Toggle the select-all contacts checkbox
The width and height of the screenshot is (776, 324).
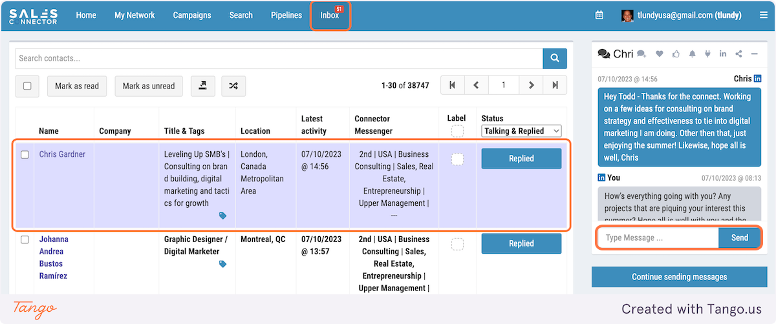27,86
